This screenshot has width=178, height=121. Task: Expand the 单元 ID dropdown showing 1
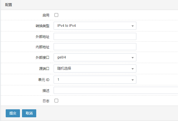(x=95, y=80)
